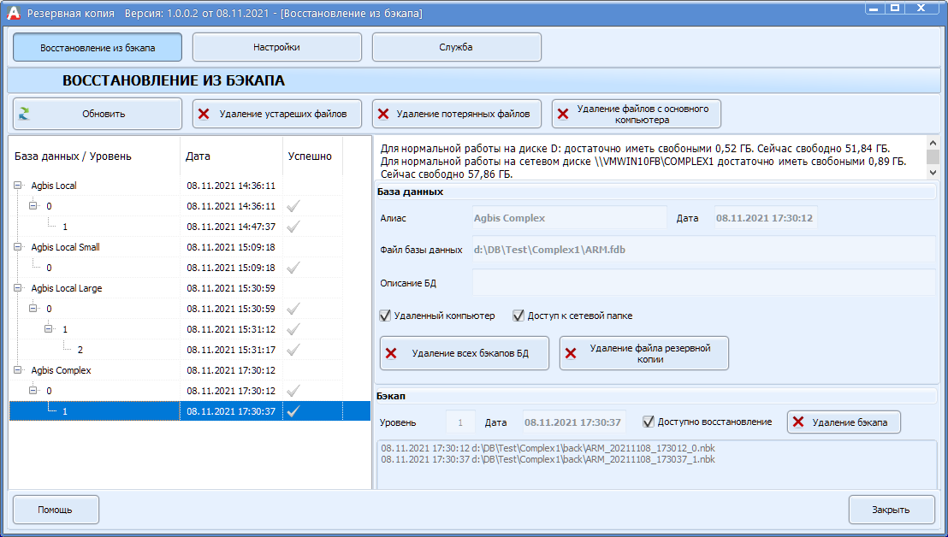Switch to the Служба tab
The height and width of the screenshot is (537, 948).
pos(457,47)
